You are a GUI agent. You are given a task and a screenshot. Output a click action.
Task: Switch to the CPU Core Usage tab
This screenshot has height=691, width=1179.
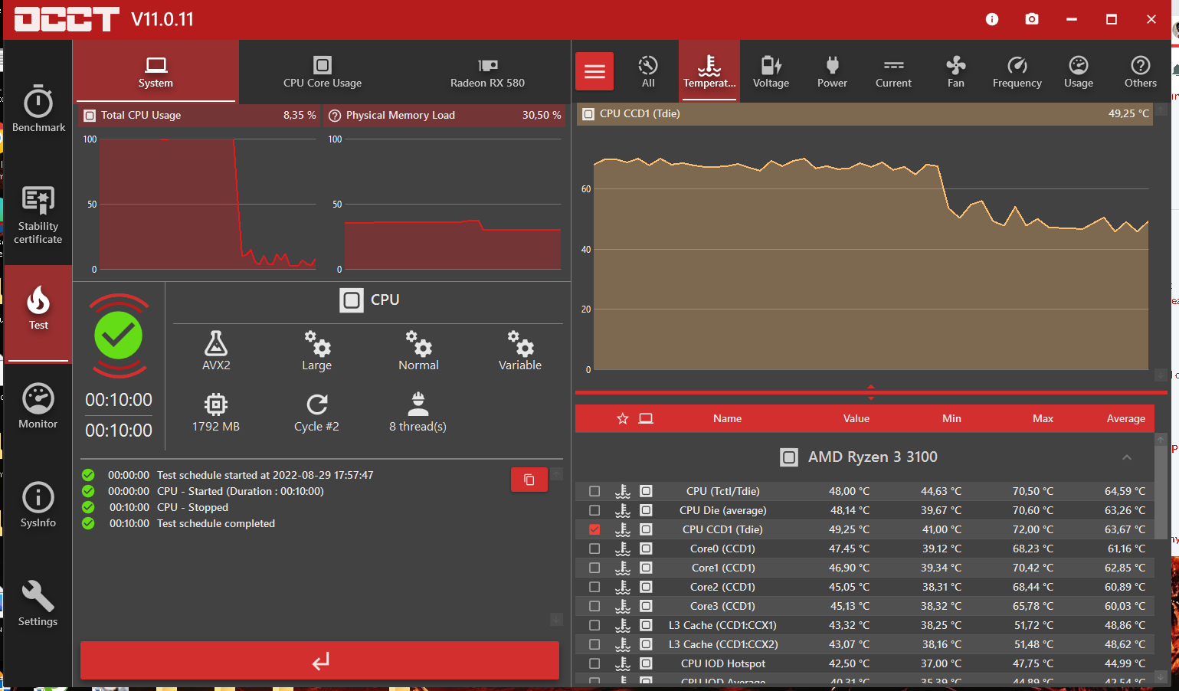click(x=323, y=71)
